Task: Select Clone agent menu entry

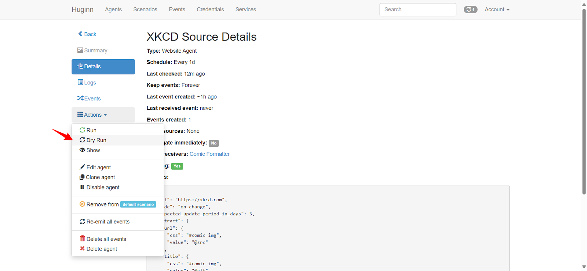Action: click(x=118, y=177)
